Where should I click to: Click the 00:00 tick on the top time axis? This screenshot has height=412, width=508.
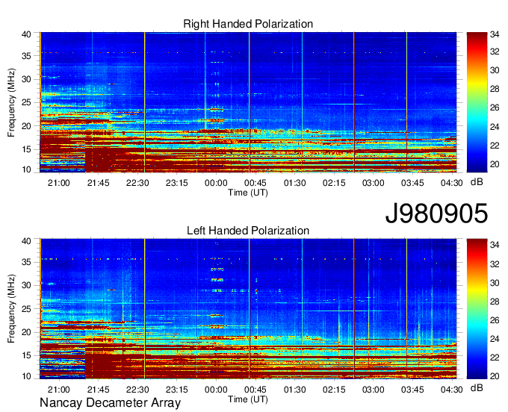click(216, 183)
